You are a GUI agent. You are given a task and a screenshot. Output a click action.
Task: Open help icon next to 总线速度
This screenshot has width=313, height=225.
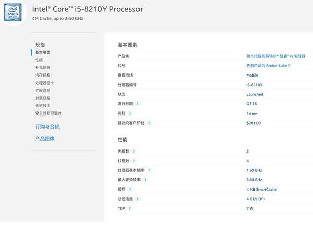[137, 199]
